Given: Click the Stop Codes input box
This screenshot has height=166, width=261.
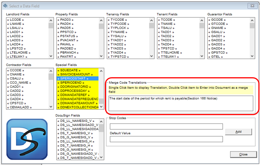Looking at the screenshot, I should 166,126.
